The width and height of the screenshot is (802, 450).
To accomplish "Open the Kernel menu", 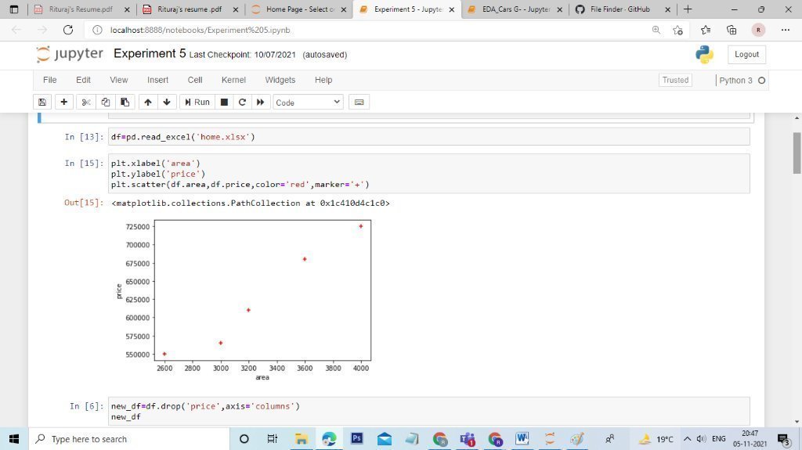I will point(233,80).
